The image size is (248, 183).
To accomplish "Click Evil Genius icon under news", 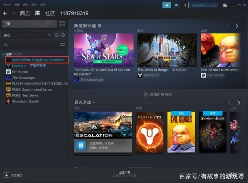I will 203,75.
